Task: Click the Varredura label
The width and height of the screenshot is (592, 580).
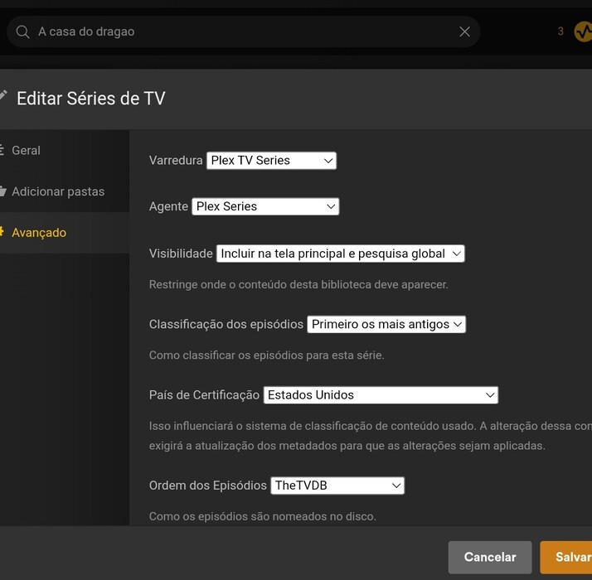Action: coord(176,161)
